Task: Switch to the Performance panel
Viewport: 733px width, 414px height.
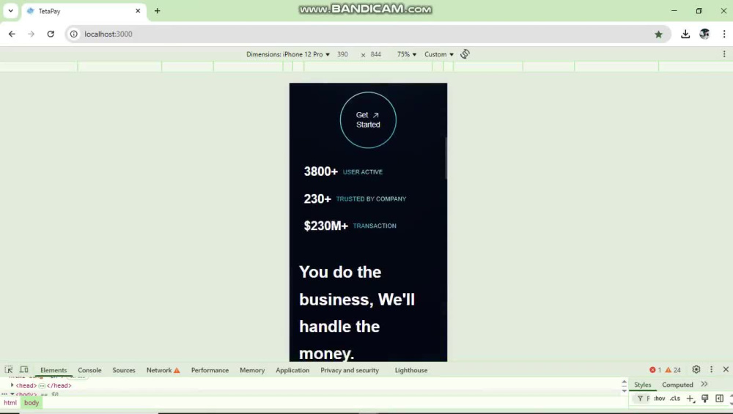Action: [x=210, y=370]
